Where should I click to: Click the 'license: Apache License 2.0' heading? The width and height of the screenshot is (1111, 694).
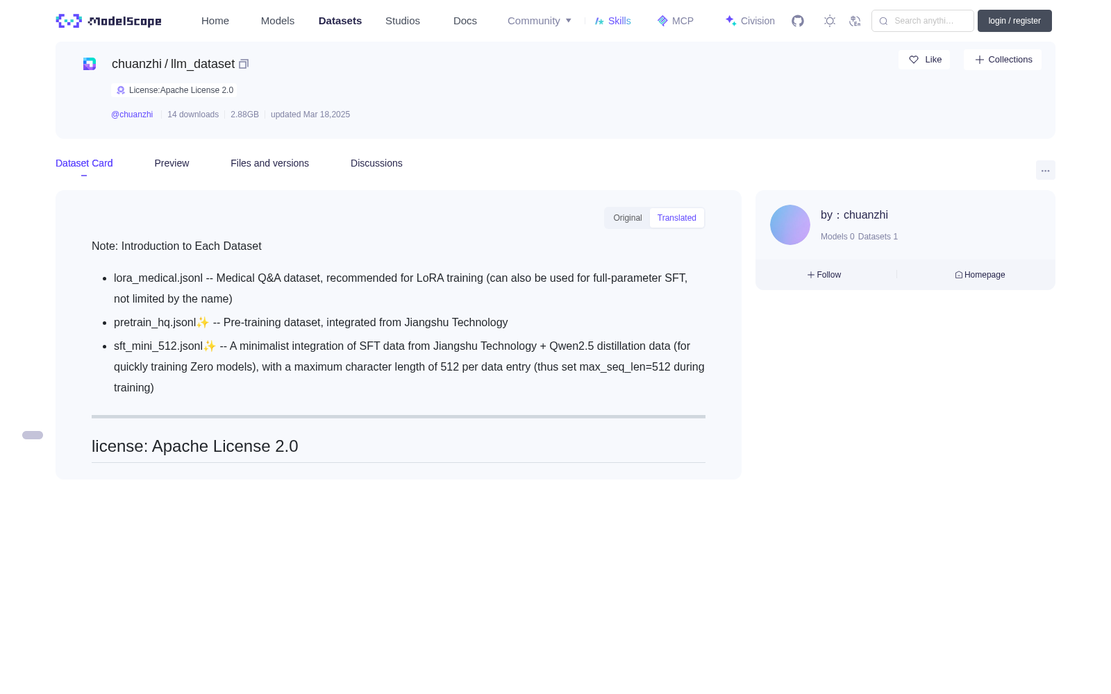pos(195,446)
